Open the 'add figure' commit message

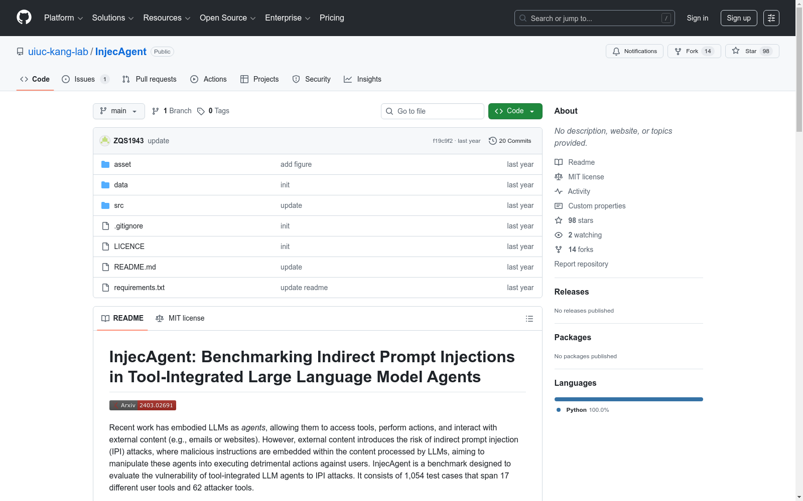click(x=296, y=164)
